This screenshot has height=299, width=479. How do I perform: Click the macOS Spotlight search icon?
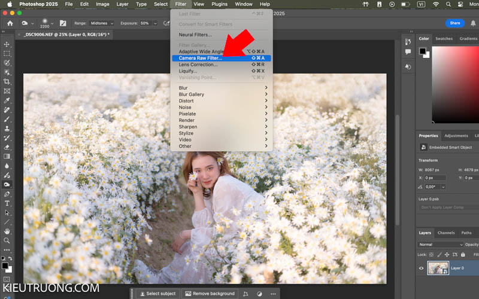[448, 4]
